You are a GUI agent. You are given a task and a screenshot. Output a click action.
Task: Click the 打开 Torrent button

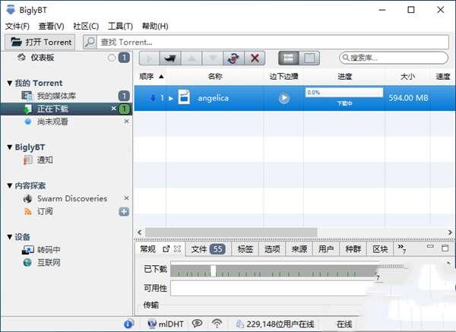tap(41, 43)
